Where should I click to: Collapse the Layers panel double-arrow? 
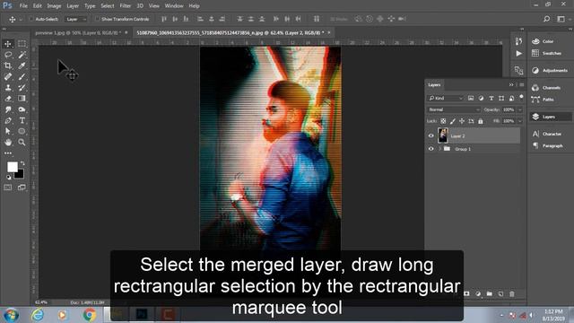tap(511, 85)
